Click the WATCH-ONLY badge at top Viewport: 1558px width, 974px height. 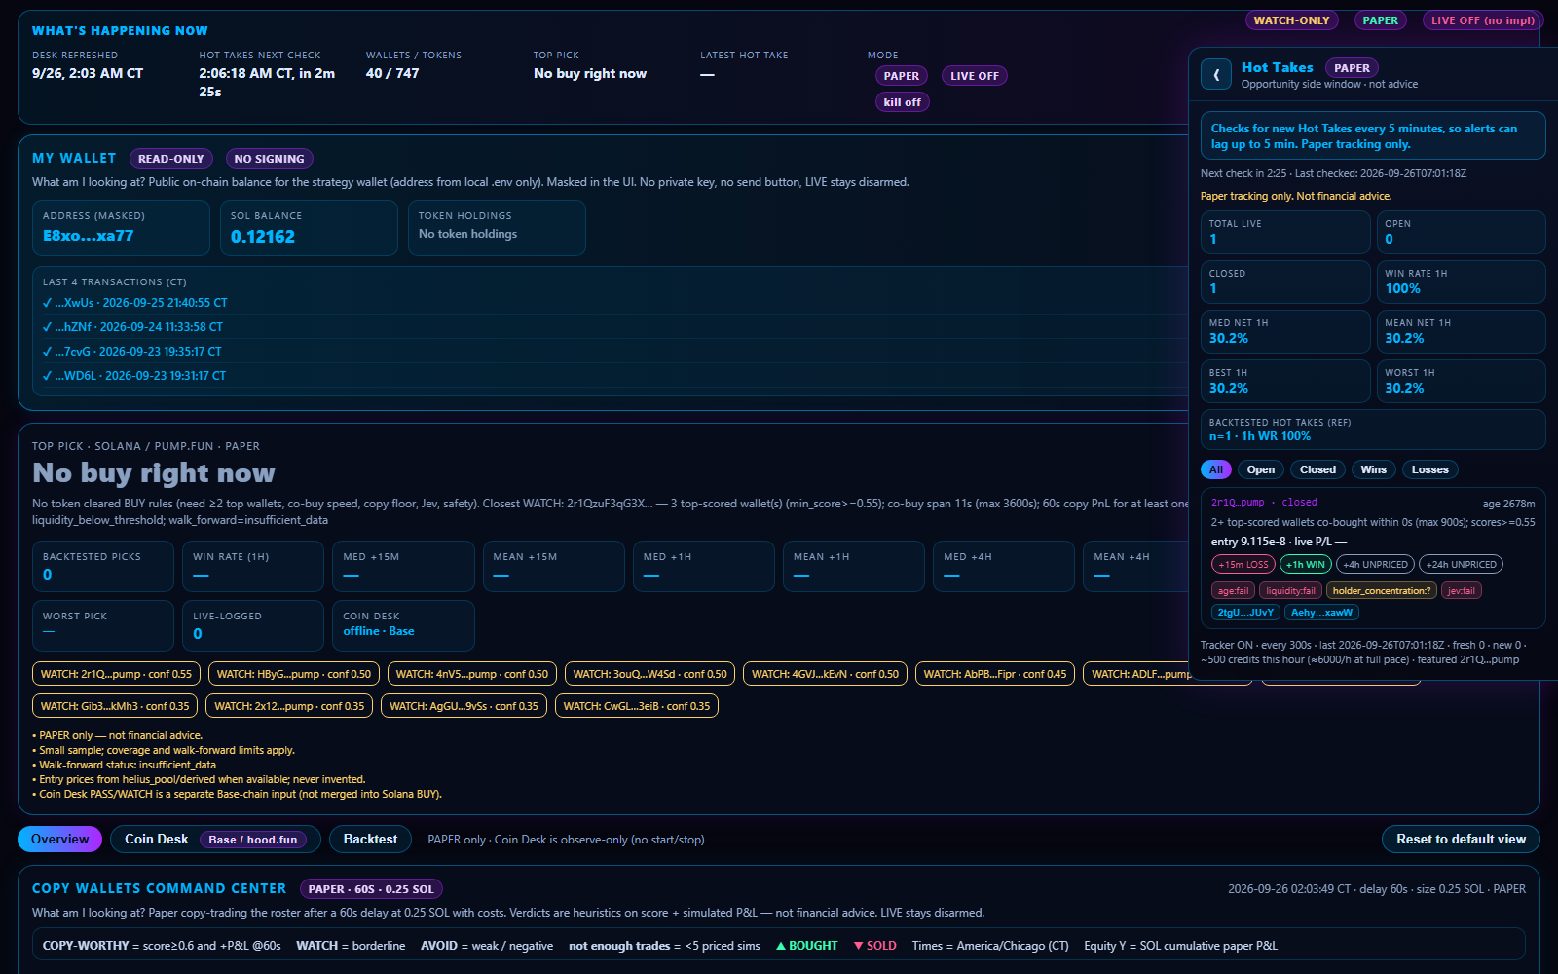1291,20
